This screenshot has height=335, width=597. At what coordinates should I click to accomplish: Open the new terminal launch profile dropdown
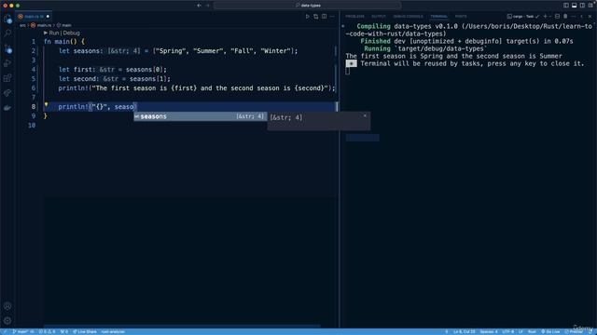click(x=550, y=17)
